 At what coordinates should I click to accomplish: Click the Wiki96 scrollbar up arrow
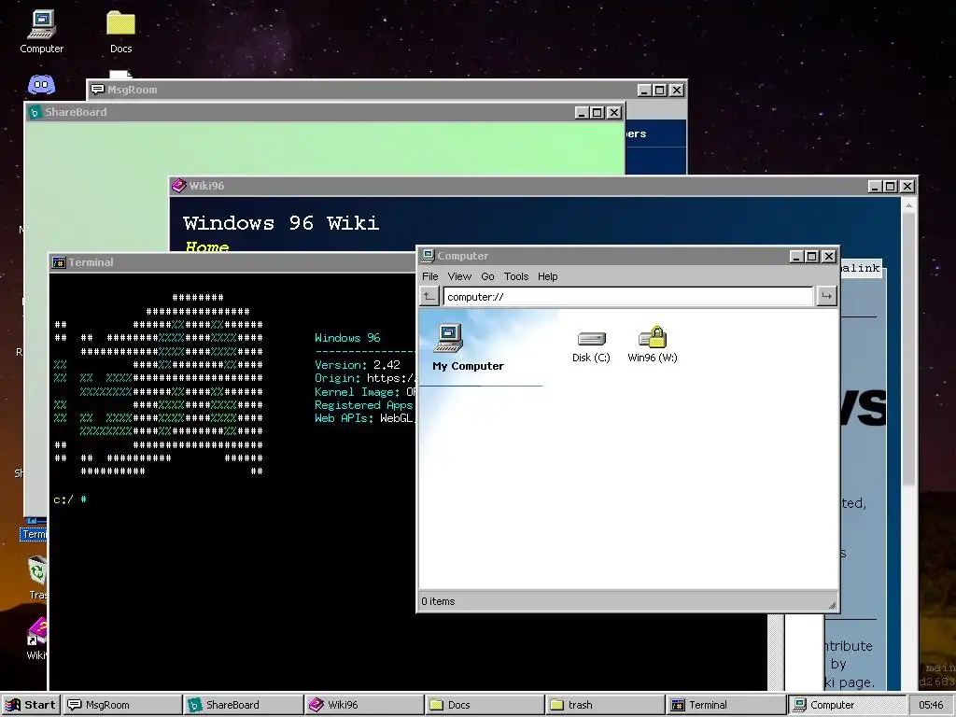908,205
